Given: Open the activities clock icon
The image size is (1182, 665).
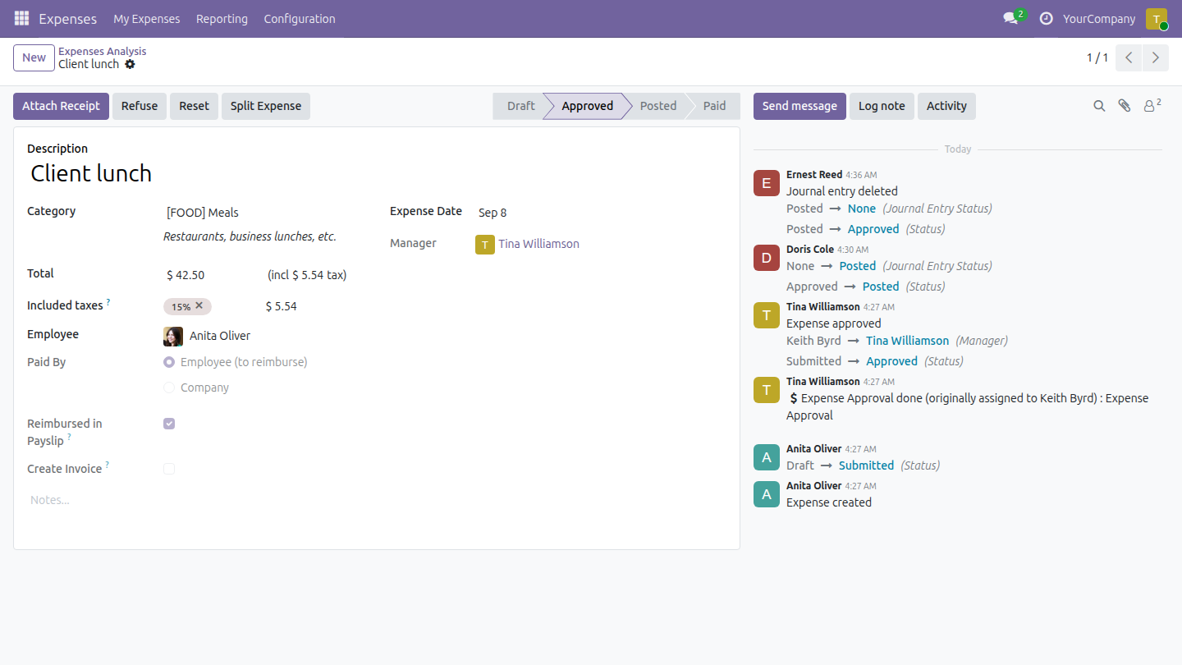Looking at the screenshot, I should (x=1046, y=18).
